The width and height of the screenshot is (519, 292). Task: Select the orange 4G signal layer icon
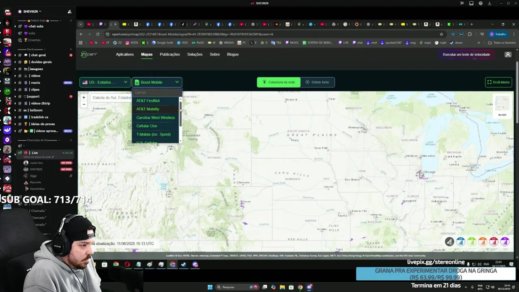pyautogui.click(x=483, y=242)
